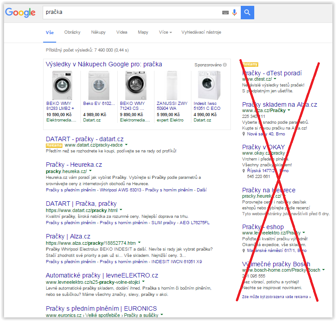Screen dimensions: 336x321
Task: Open the DATART - pračky - datart.cz ad
Action: tap(84, 139)
